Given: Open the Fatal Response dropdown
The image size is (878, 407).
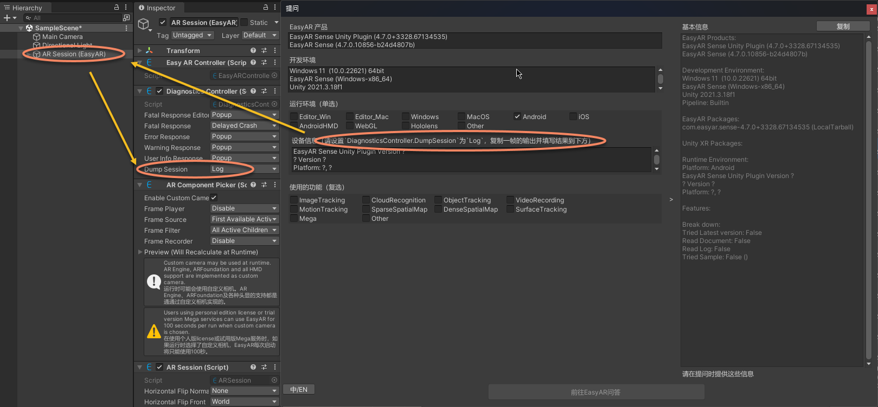Looking at the screenshot, I should [243, 126].
